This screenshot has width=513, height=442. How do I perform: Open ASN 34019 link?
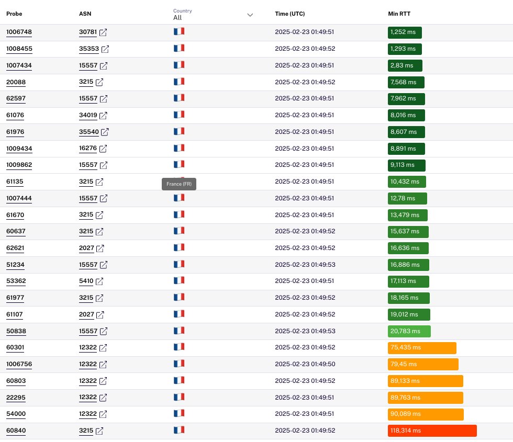88,115
